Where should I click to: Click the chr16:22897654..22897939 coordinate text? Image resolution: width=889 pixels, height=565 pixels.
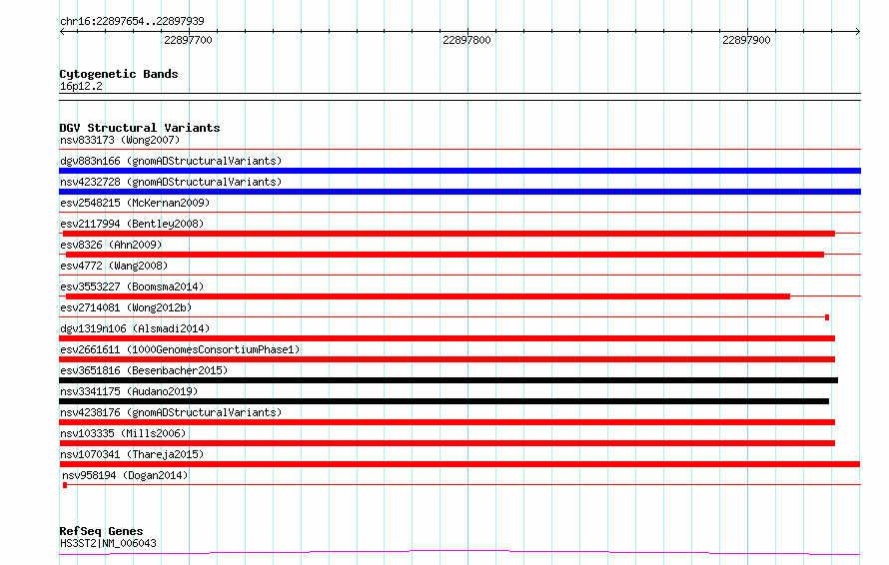(132, 22)
